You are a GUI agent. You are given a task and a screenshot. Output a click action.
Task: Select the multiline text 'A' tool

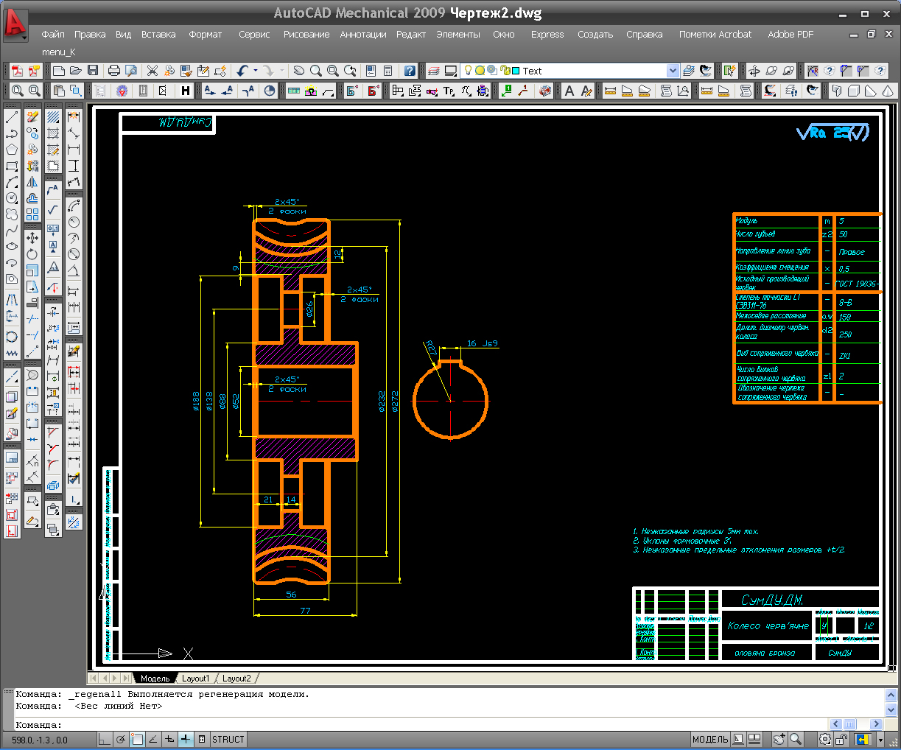pyautogui.click(x=569, y=91)
